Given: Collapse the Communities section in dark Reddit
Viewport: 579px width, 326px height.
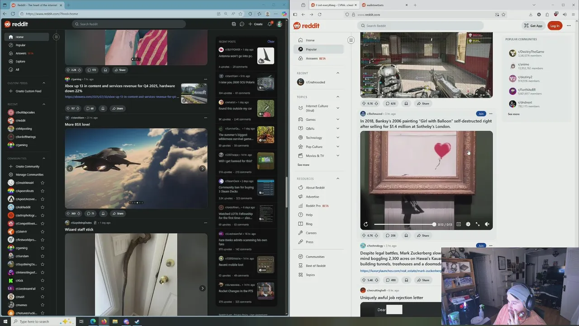Looking at the screenshot, I should pos(44,158).
